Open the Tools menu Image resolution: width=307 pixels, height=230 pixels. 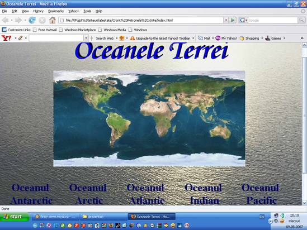click(x=87, y=11)
